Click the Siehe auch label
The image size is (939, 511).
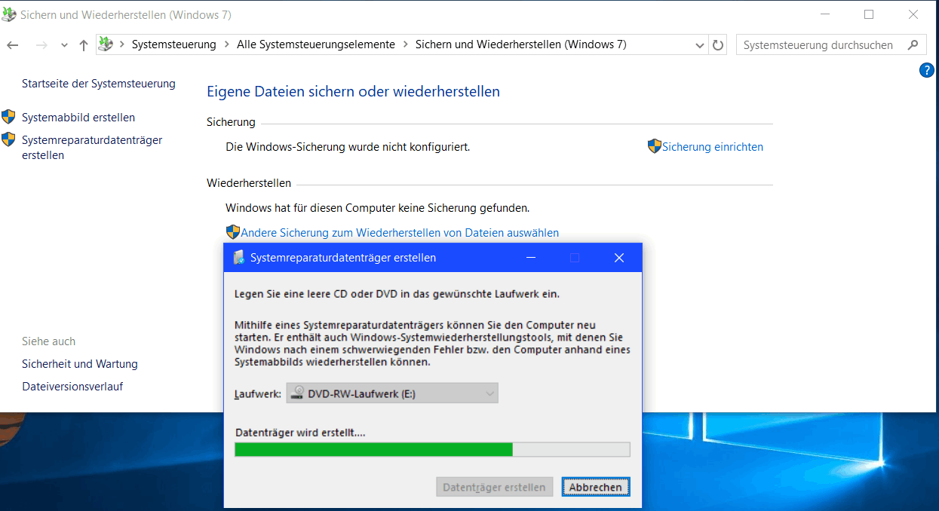[48, 341]
